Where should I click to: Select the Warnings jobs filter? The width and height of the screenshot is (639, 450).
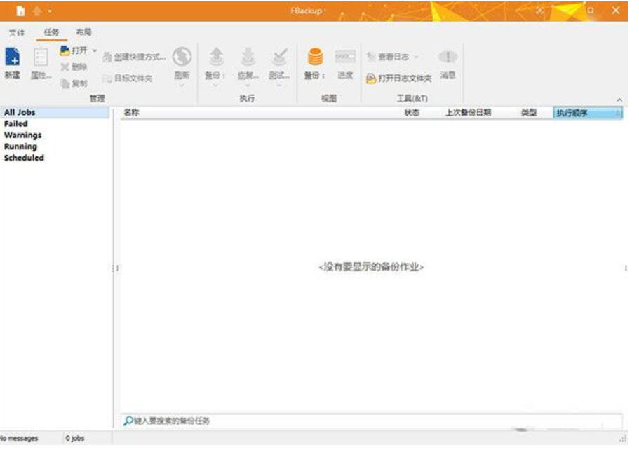coord(23,135)
